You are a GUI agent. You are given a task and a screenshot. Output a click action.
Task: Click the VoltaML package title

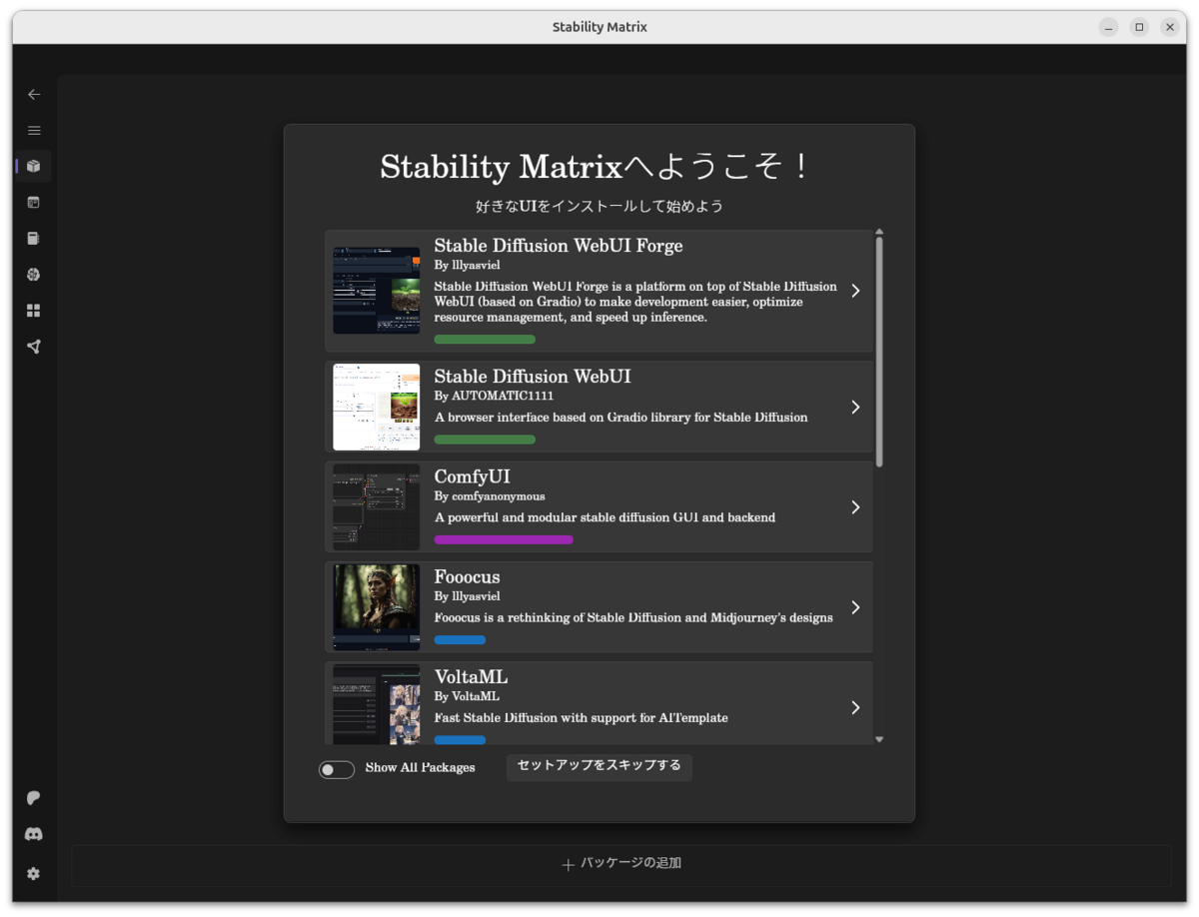[x=471, y=677]
